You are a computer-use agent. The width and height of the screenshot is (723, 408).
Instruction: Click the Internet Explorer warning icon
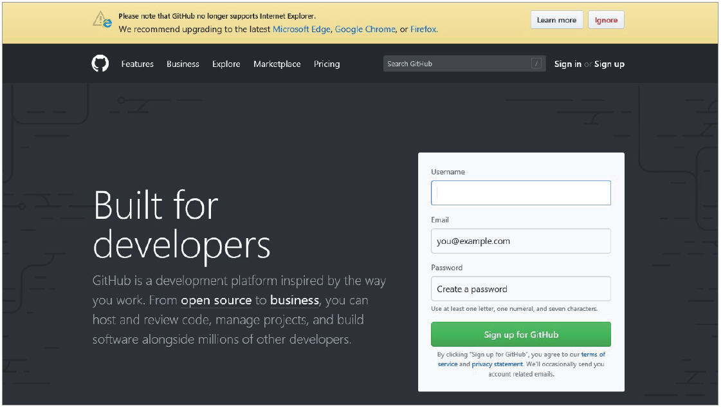coord(102,21)
